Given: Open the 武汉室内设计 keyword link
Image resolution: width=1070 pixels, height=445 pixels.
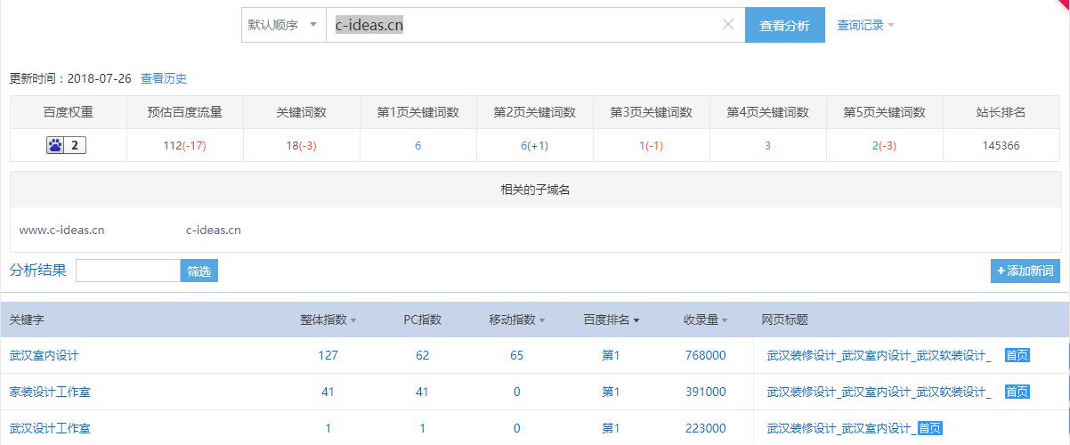Looking at the screenshot, I should [44, 355].
